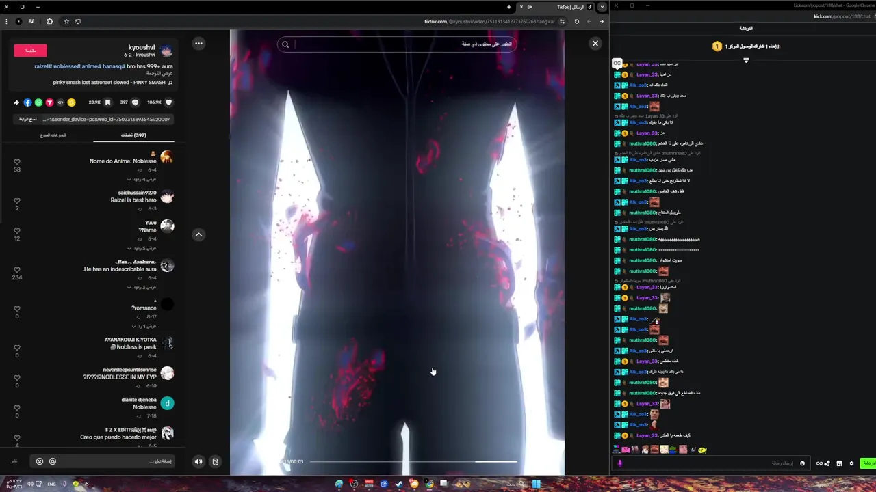Click the TikTok address bar URL

point(489,21)
